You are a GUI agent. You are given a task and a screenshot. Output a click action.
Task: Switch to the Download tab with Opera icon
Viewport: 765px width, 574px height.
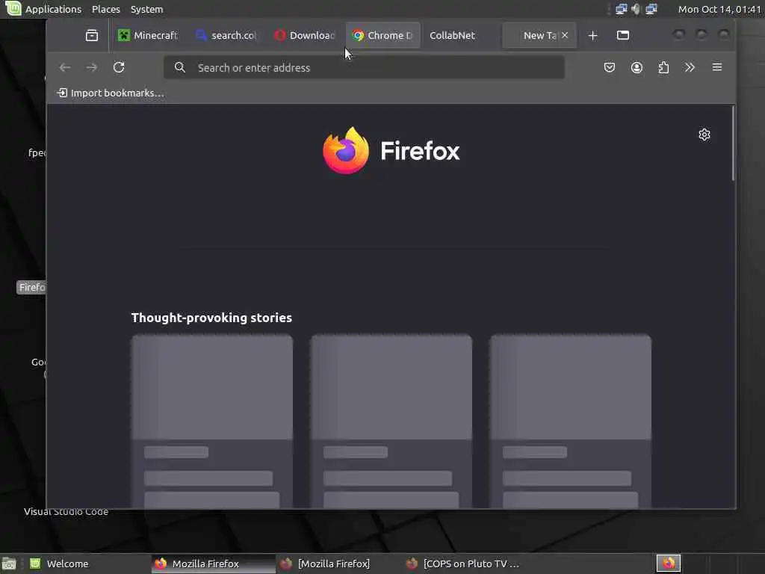[x=305, y=35]
